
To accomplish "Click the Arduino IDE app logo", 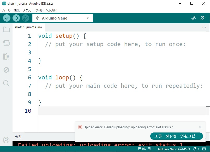I will [x=4, y=3].
